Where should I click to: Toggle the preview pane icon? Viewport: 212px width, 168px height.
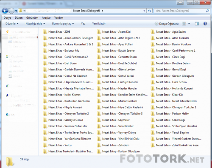[197, 24]
